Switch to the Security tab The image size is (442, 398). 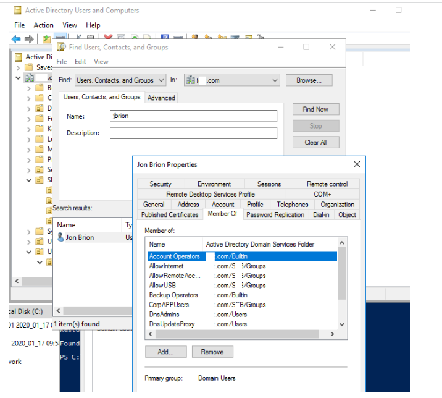click(161, 184)
